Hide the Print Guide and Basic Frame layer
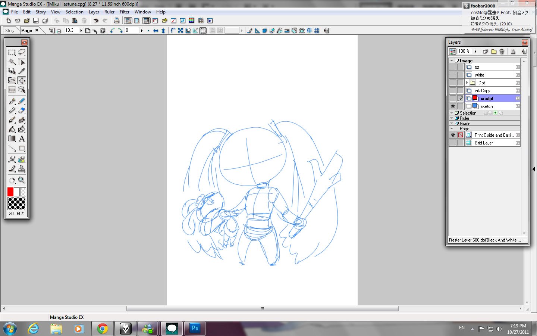The image size is (537, 336). [x=453, y=135]
